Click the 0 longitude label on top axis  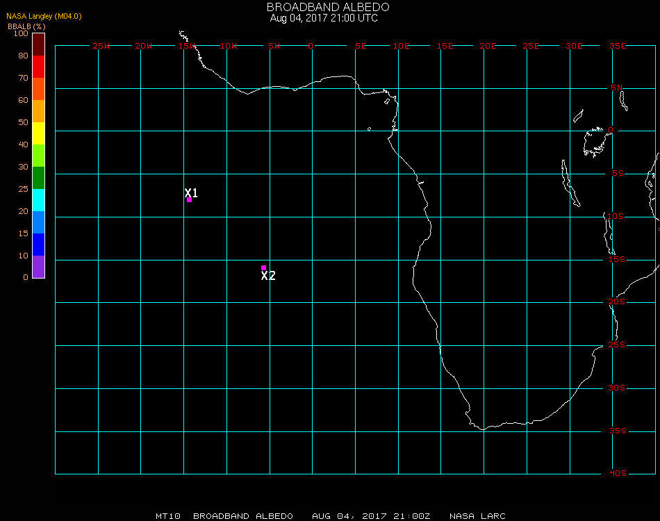(311, 46)
